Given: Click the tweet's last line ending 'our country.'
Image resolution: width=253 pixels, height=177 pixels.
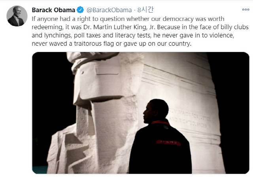Looking at the screenshot, I should (x=111, y=44).
